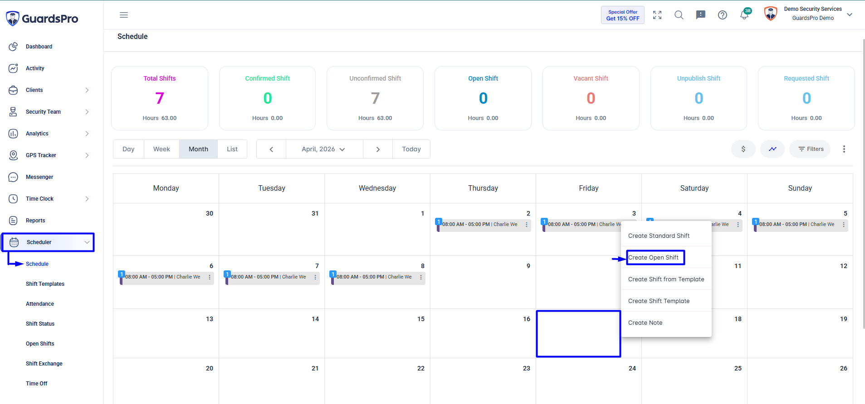This screenshot has width=865, height=404.
Task: Click the dollar sign cost button
Action: pyautogui.click(x=743, y=149)
